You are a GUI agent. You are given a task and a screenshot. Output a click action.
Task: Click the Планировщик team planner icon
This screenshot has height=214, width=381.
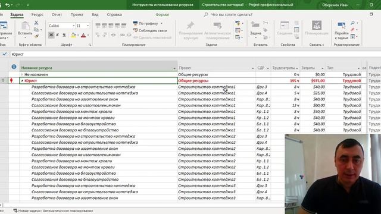[317, 28]
